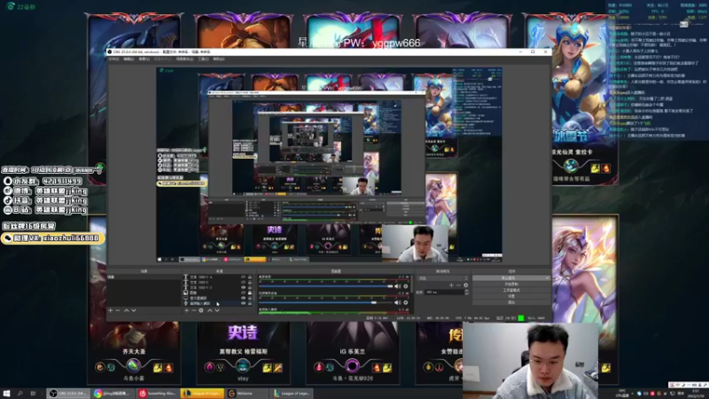The height and width of the screenshot is (399, 709).
Task: Add a new source with plus icon
Action: point(186,310)
